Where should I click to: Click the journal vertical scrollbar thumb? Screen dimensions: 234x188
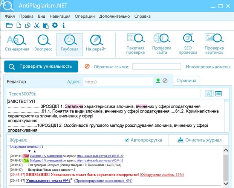tap(226, 167)
